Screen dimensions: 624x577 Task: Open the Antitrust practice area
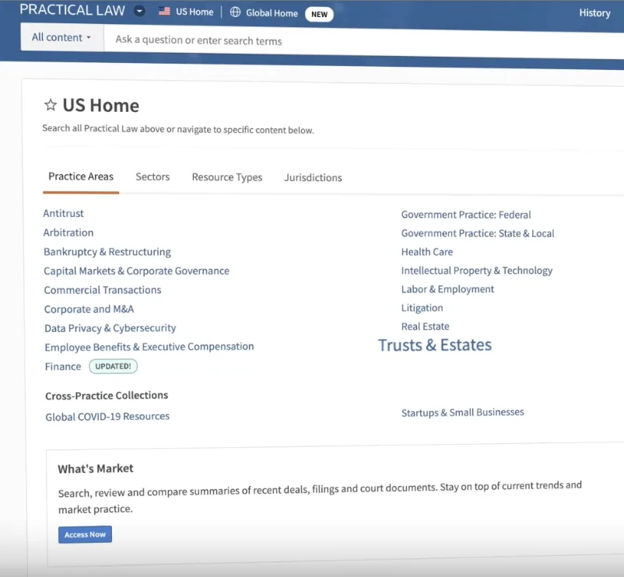coord(64,214)
